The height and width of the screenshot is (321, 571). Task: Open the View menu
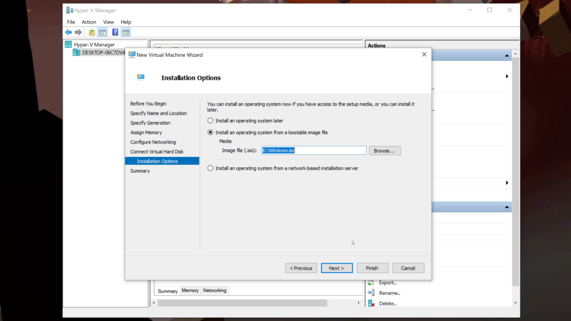click(x=108, y=22)
